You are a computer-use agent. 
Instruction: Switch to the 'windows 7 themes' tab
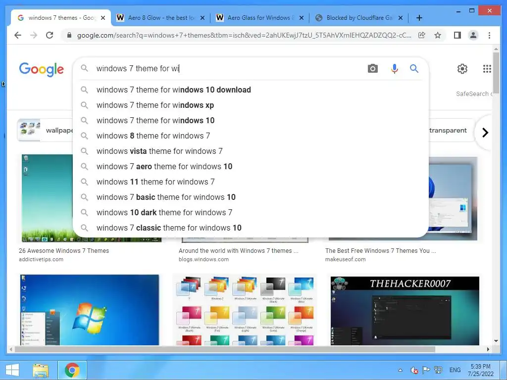pyautogui.click(x=61, y=18)
